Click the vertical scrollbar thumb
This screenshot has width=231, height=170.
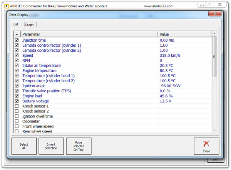(214, 57)
